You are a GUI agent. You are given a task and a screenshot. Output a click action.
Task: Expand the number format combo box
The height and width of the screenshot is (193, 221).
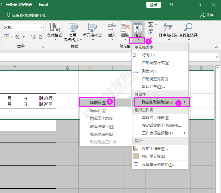(41, 28)
